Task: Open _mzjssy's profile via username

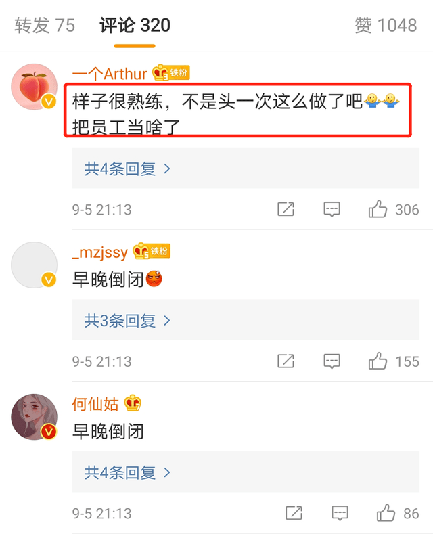Action: point(99,252)
